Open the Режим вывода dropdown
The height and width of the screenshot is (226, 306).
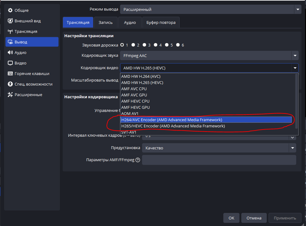pyautogui.click(x=210, y=9)
